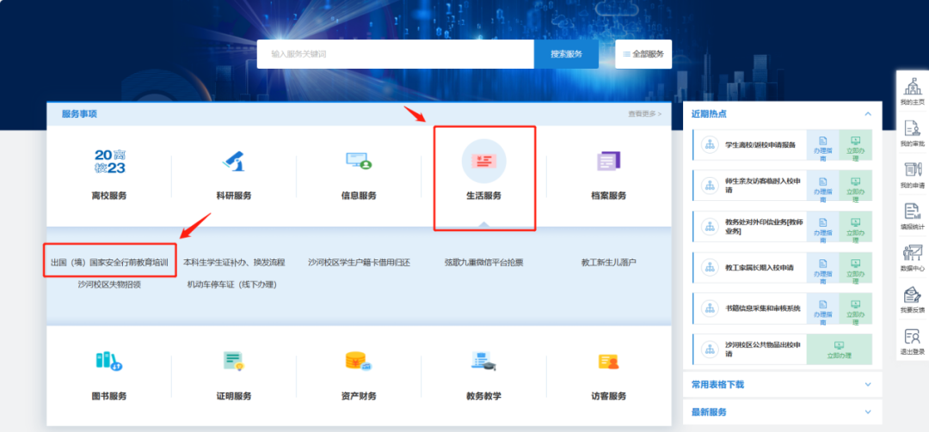
Task: Open the 档案服务 icon
Action: pyautogui.click(x=608, y=161)
